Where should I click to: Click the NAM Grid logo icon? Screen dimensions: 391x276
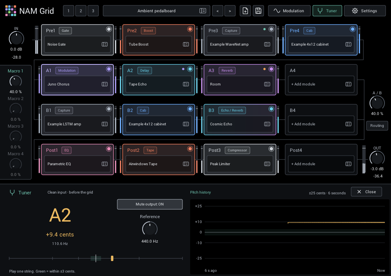pyautogui.click(x=11, y=11)
